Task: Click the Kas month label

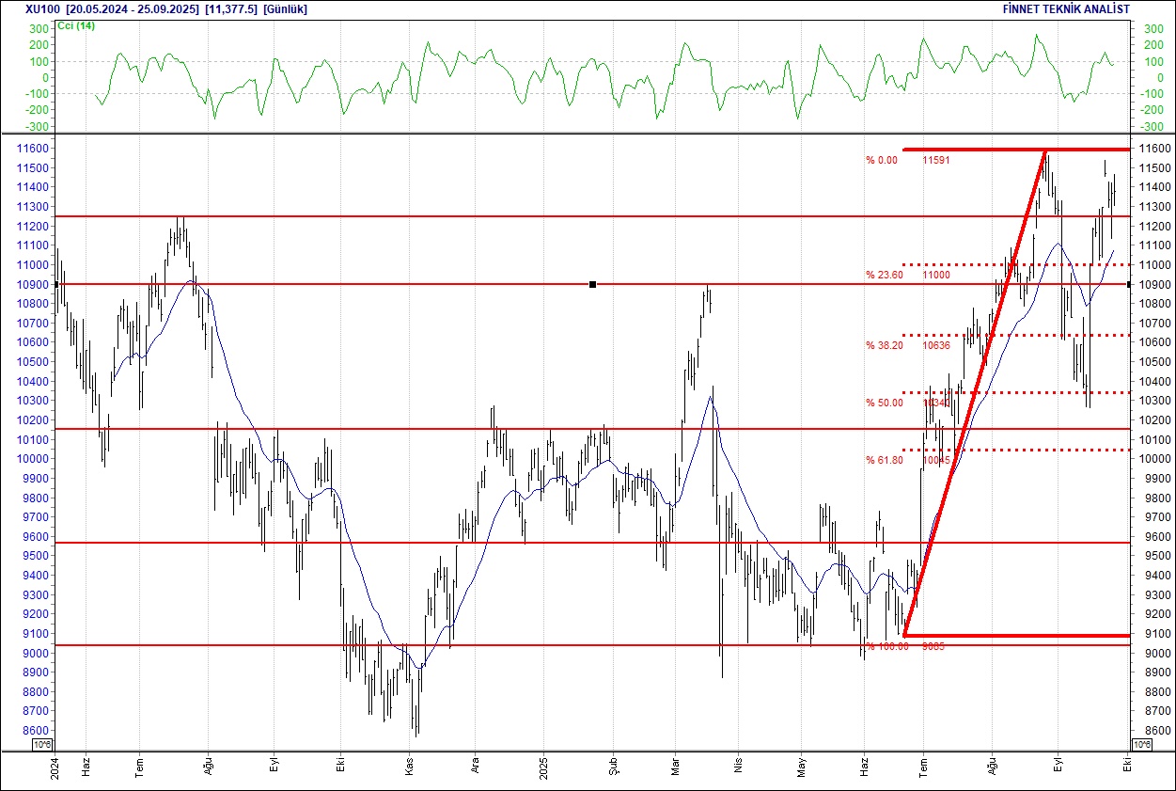Action: coord(409,767)
